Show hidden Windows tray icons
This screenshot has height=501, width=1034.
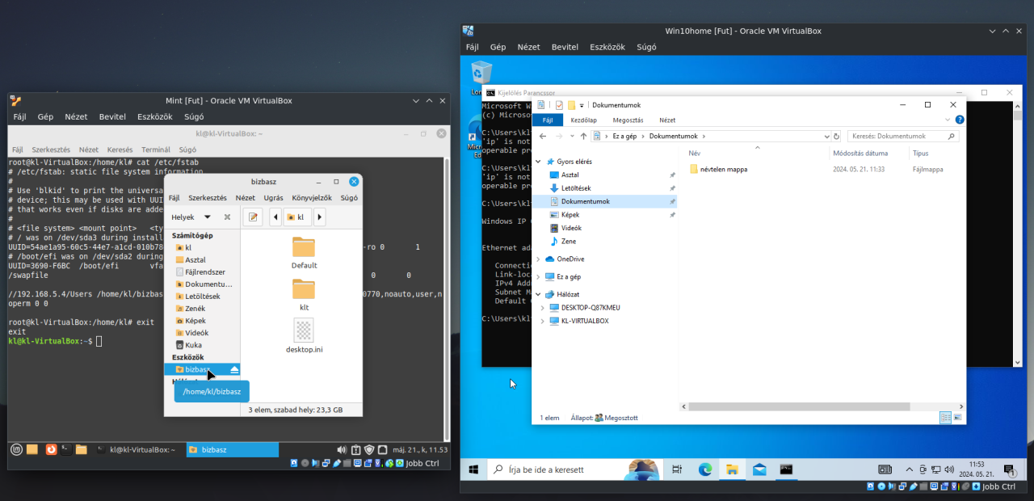tap(910, 469)
